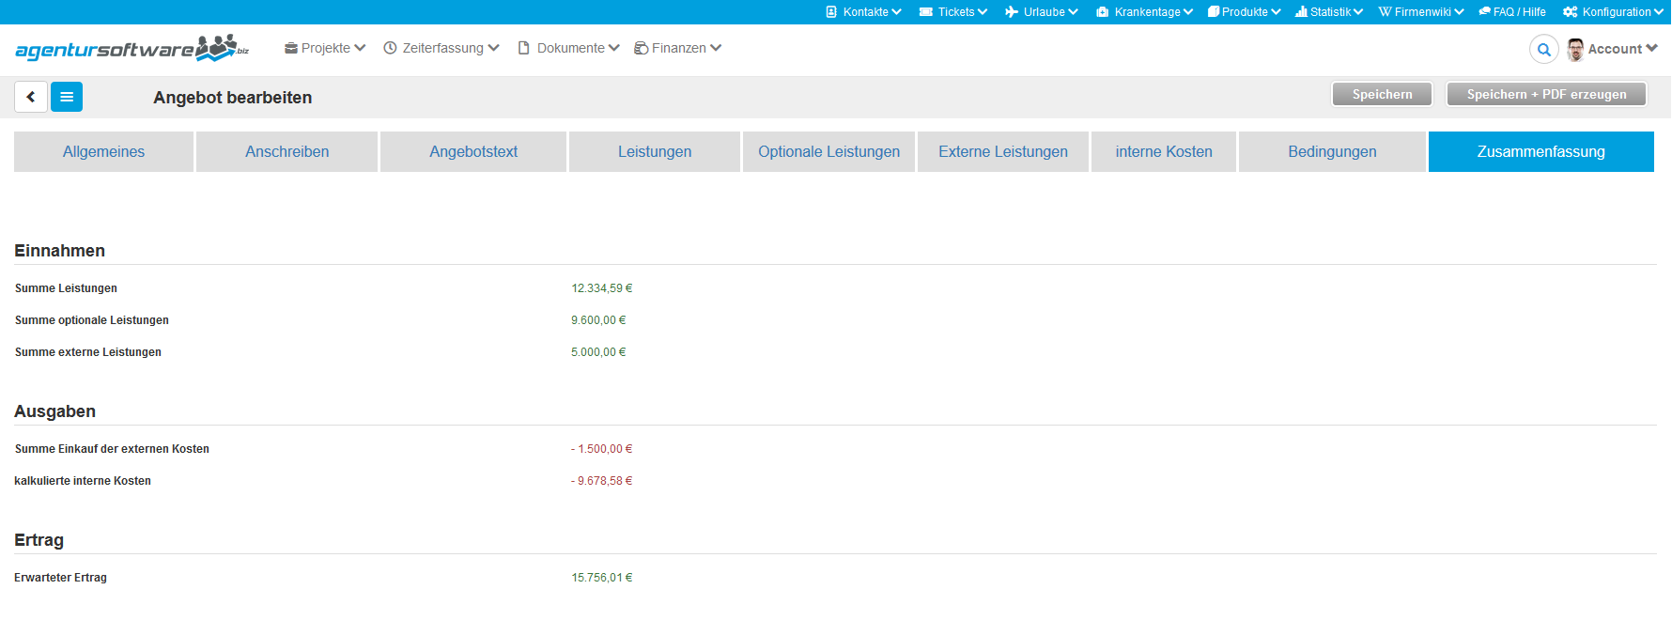Click the Konfiguration gears icon
The image size is (1672, 620).
[x=1571, y=12]
